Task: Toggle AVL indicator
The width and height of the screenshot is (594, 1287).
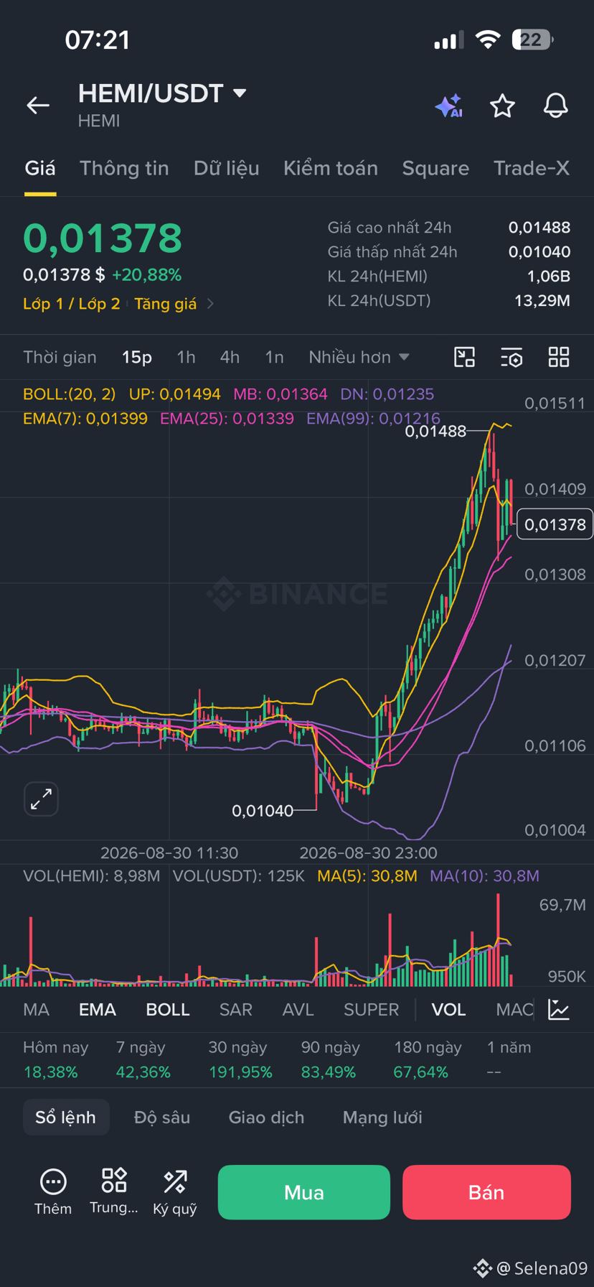Action: coord(298,1009)
